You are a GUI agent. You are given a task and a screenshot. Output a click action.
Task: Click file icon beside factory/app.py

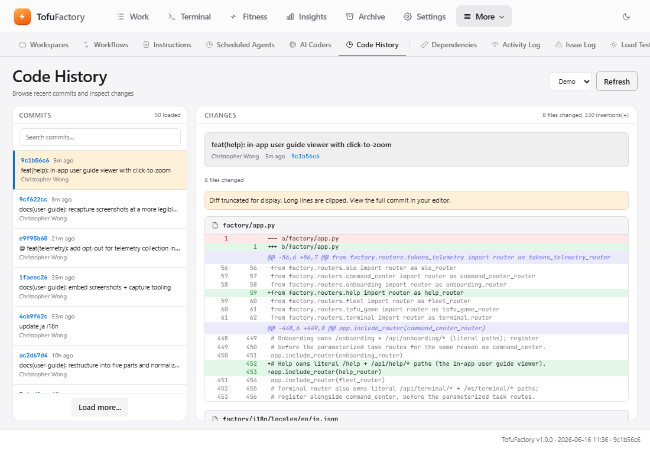tap(215, 225)
